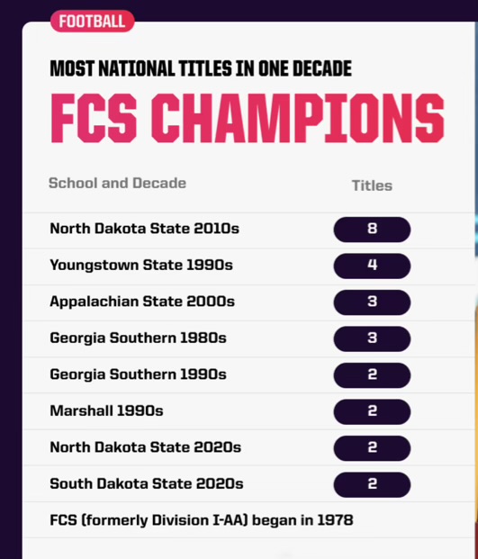
Task: Select Georgia Southern 1980s row
Action: tap(250, 339)
